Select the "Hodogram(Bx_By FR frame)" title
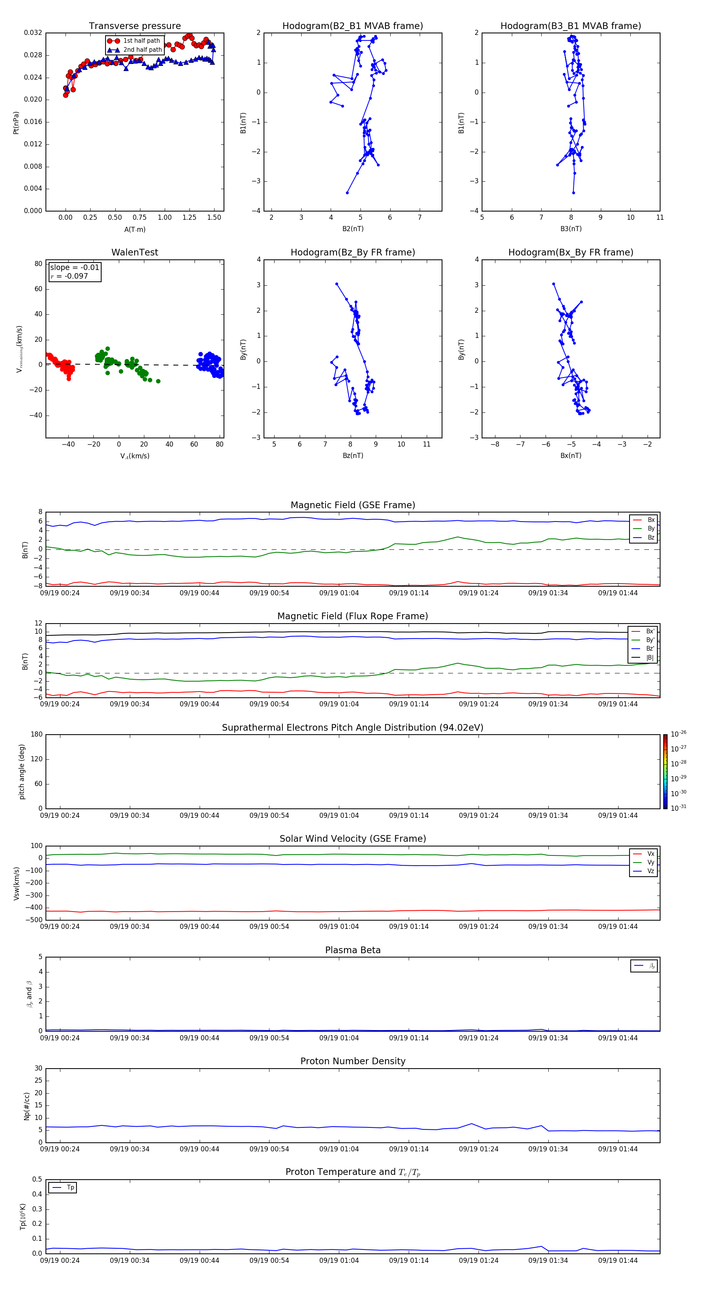This screenshot has height=1295, width=706. [571, 252]
